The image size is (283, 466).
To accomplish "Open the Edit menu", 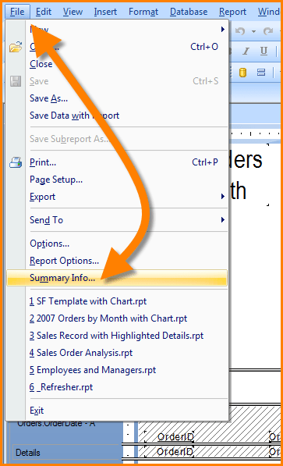I will pos(44,12).
